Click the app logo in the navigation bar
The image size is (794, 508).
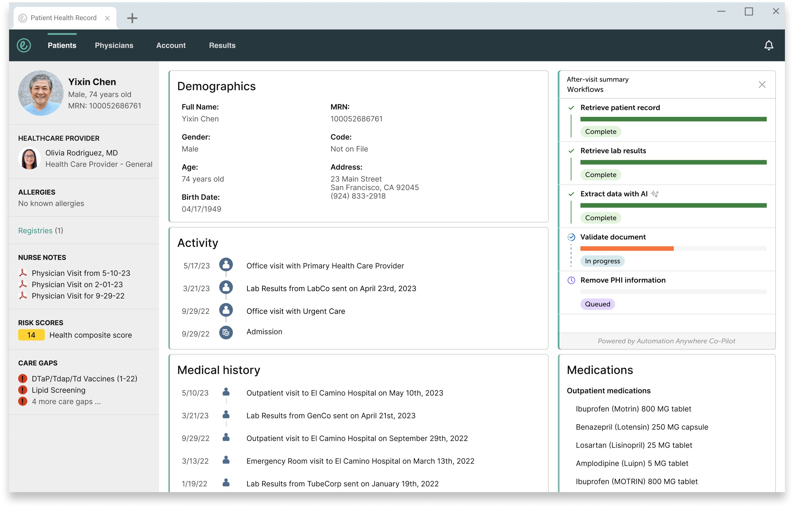pyautogui.click(x=24, y=45)
